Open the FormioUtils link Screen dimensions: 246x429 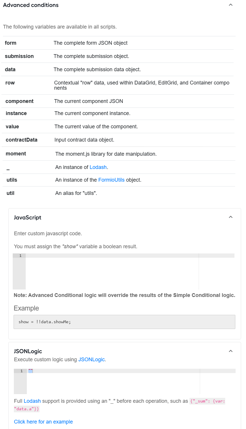[111, 180]
